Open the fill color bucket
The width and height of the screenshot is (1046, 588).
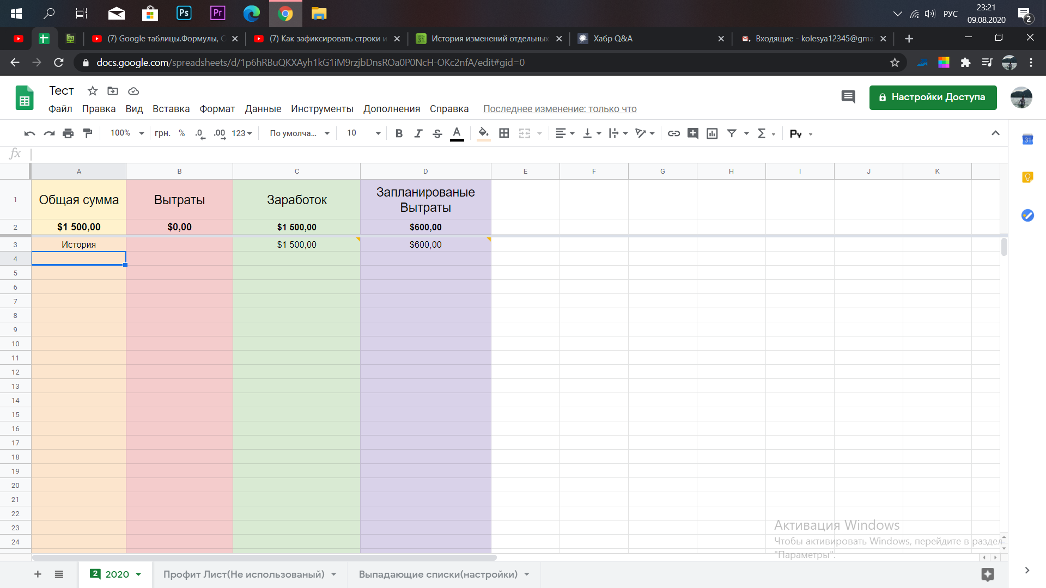483,133
